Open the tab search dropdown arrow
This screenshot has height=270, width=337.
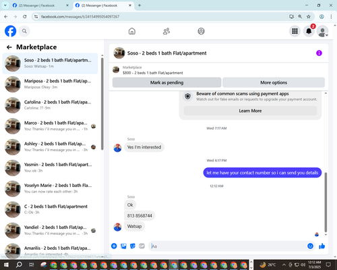(5, 5)
